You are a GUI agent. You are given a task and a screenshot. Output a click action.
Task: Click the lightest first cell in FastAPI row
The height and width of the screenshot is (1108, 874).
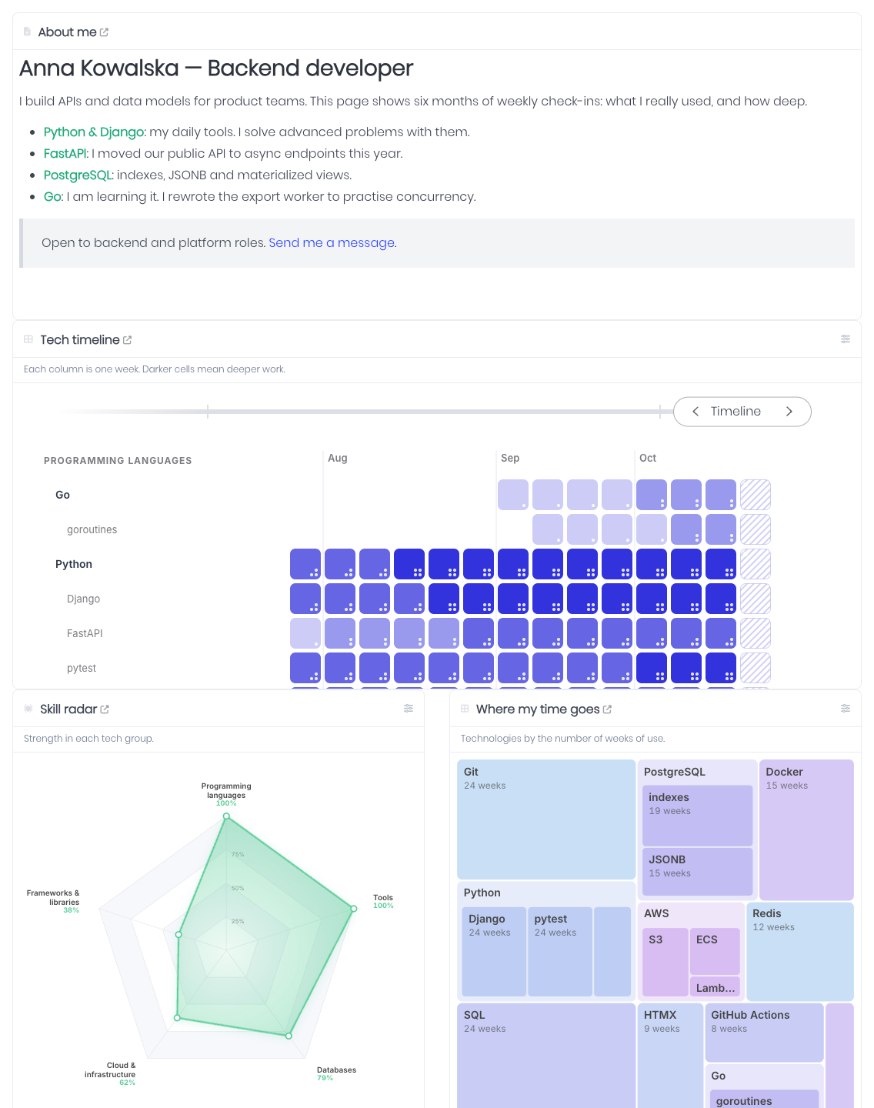click(305, 633)
